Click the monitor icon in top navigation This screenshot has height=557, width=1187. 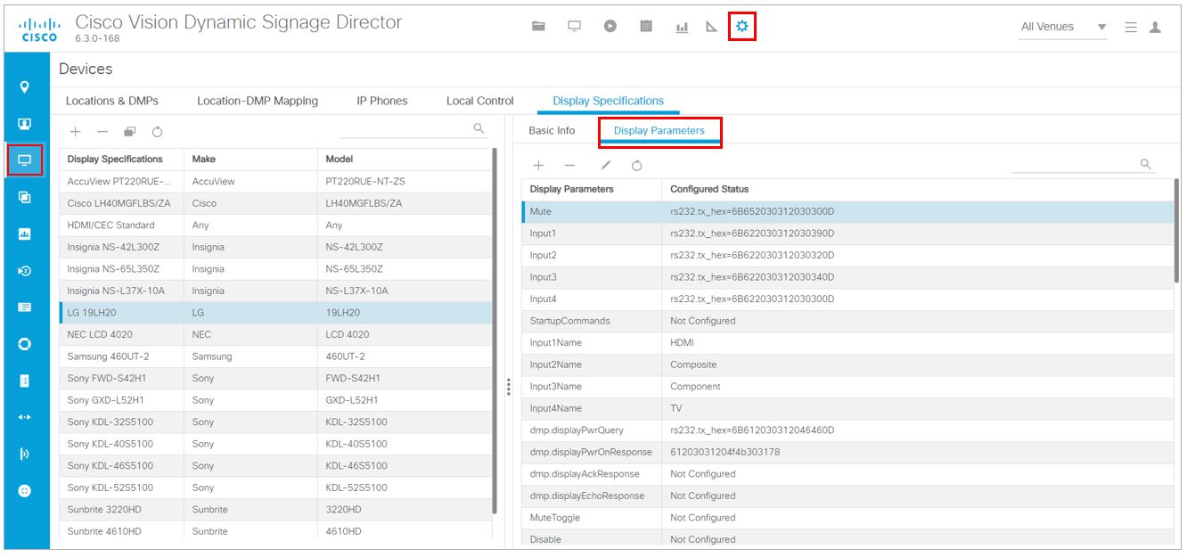click(x=575, y=27)
